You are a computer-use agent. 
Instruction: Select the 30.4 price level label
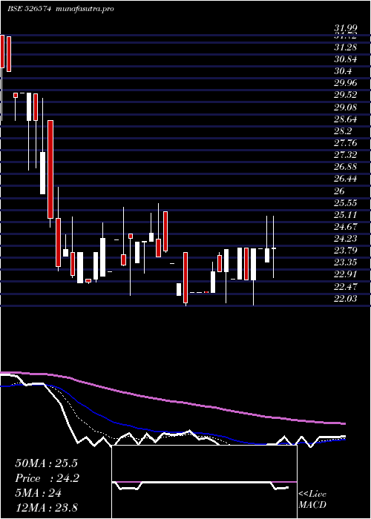343,71
